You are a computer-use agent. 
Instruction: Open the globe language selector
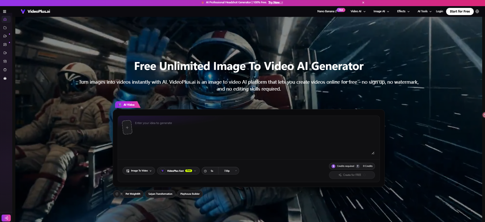tap(477, 11)
